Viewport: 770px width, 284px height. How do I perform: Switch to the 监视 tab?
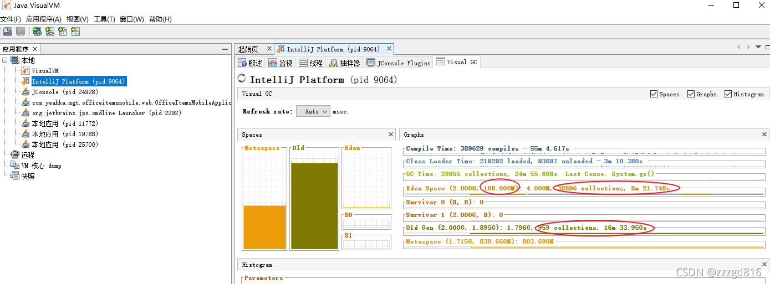click(x=280, y=63)
